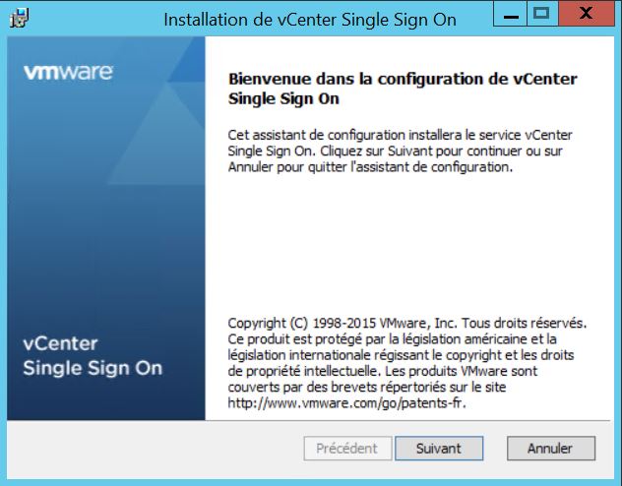This screenshot has height=486, width=622.
Task: Click the window title 'Installation de vCenter Single Sign On'
Action: 309,20
